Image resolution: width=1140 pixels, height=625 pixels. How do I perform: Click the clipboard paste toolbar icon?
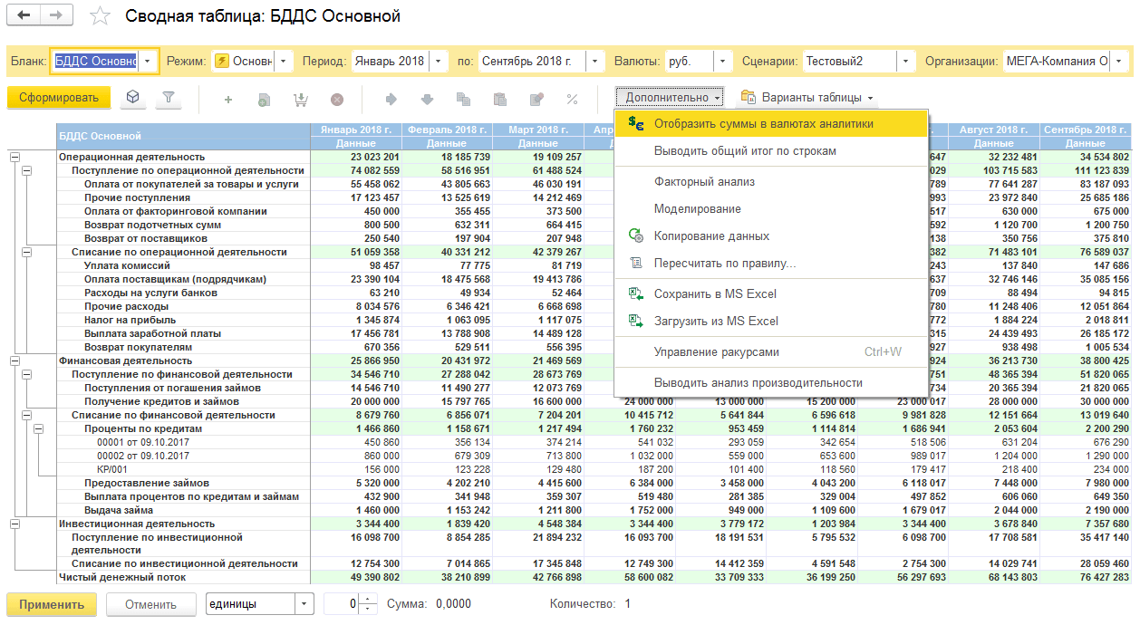(x=499, y=99)
